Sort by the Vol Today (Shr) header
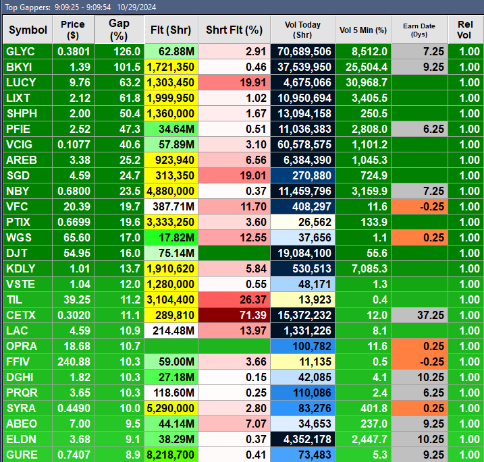Viewport: 484px width, 462px height. [x=303, y=30]
